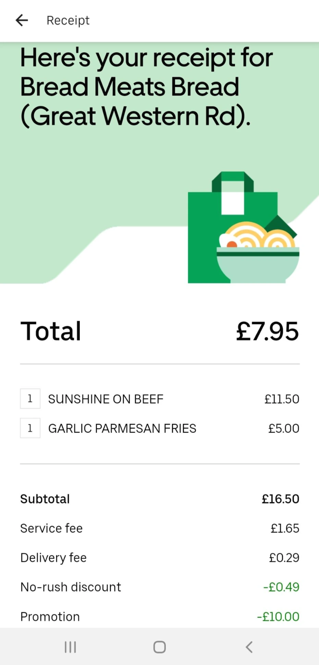
Task: Tap the back arrow in the header
Action: pyautogui.click(x=22, y=20)
